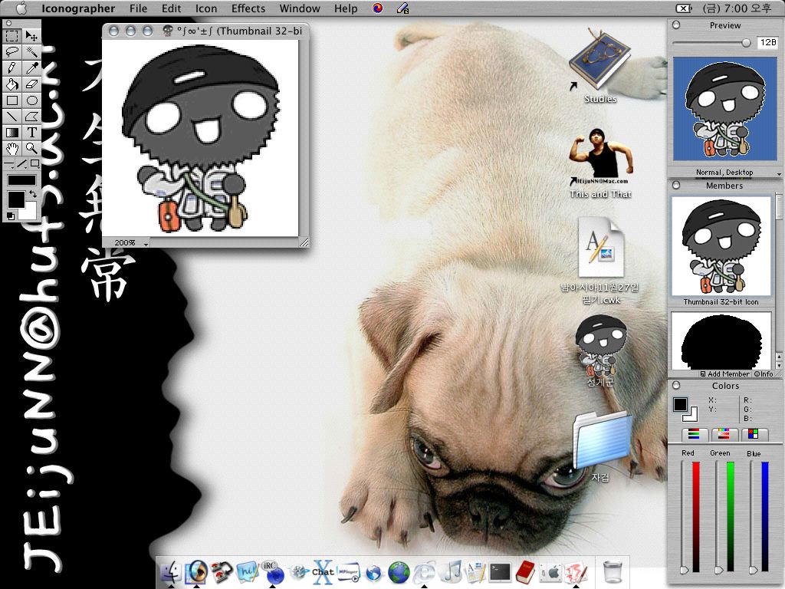Swap foreground and background colors arrows
This screenshot has width=785, height=589.
tap(33, 195)
